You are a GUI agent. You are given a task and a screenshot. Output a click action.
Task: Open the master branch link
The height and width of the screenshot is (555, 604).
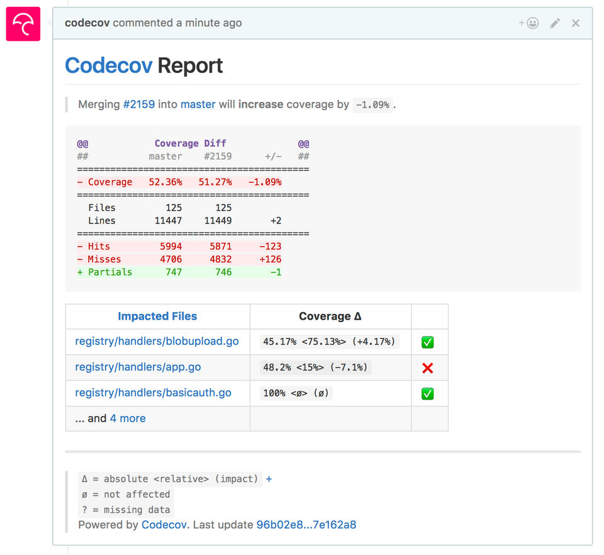coord(198,104)
